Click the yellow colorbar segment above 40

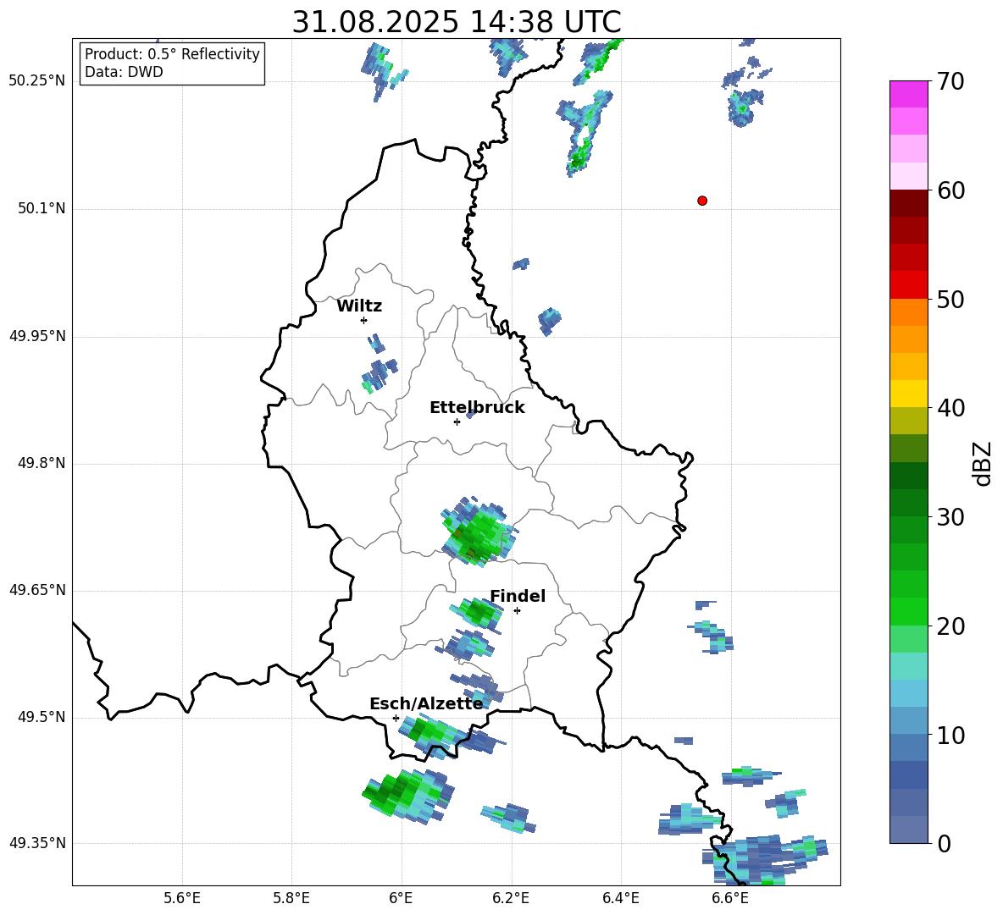[909, 394]
